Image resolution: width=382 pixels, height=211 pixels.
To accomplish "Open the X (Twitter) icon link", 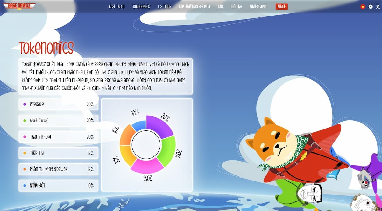I will (378, 6).
